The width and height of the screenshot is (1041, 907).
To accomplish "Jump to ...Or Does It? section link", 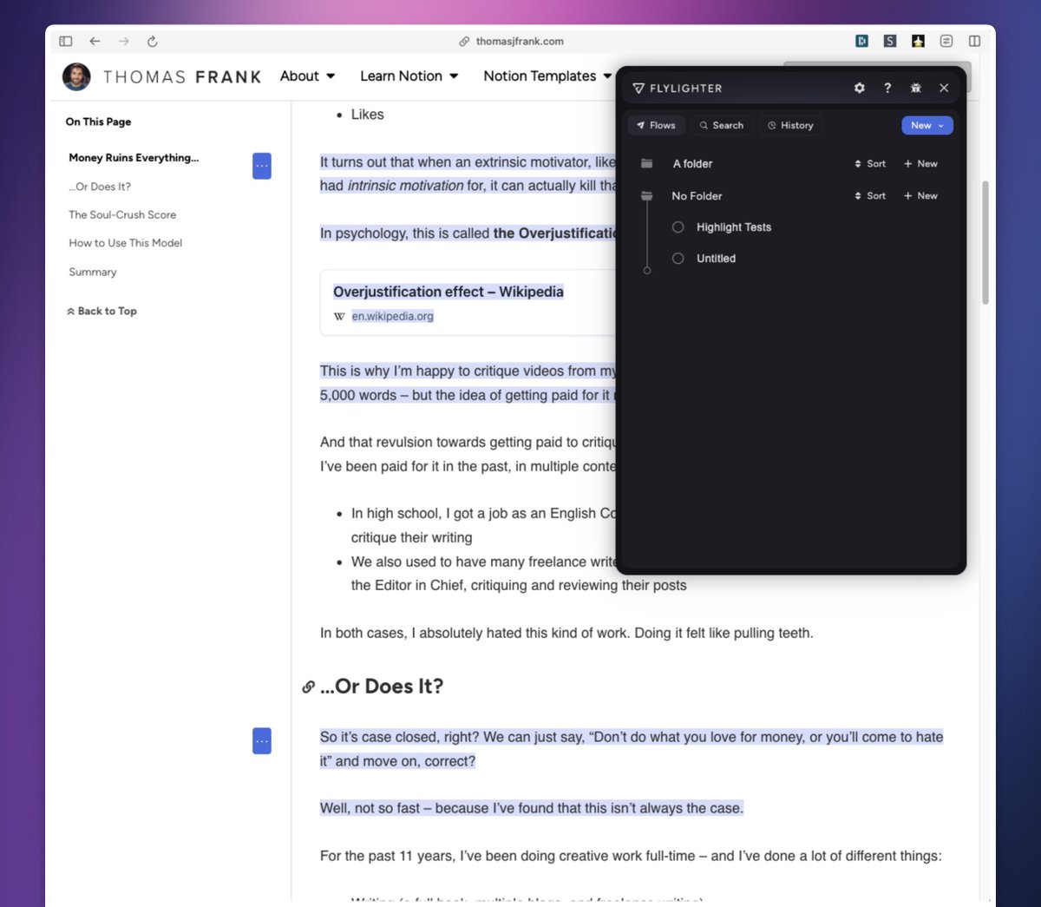I will tap(100, 187).
